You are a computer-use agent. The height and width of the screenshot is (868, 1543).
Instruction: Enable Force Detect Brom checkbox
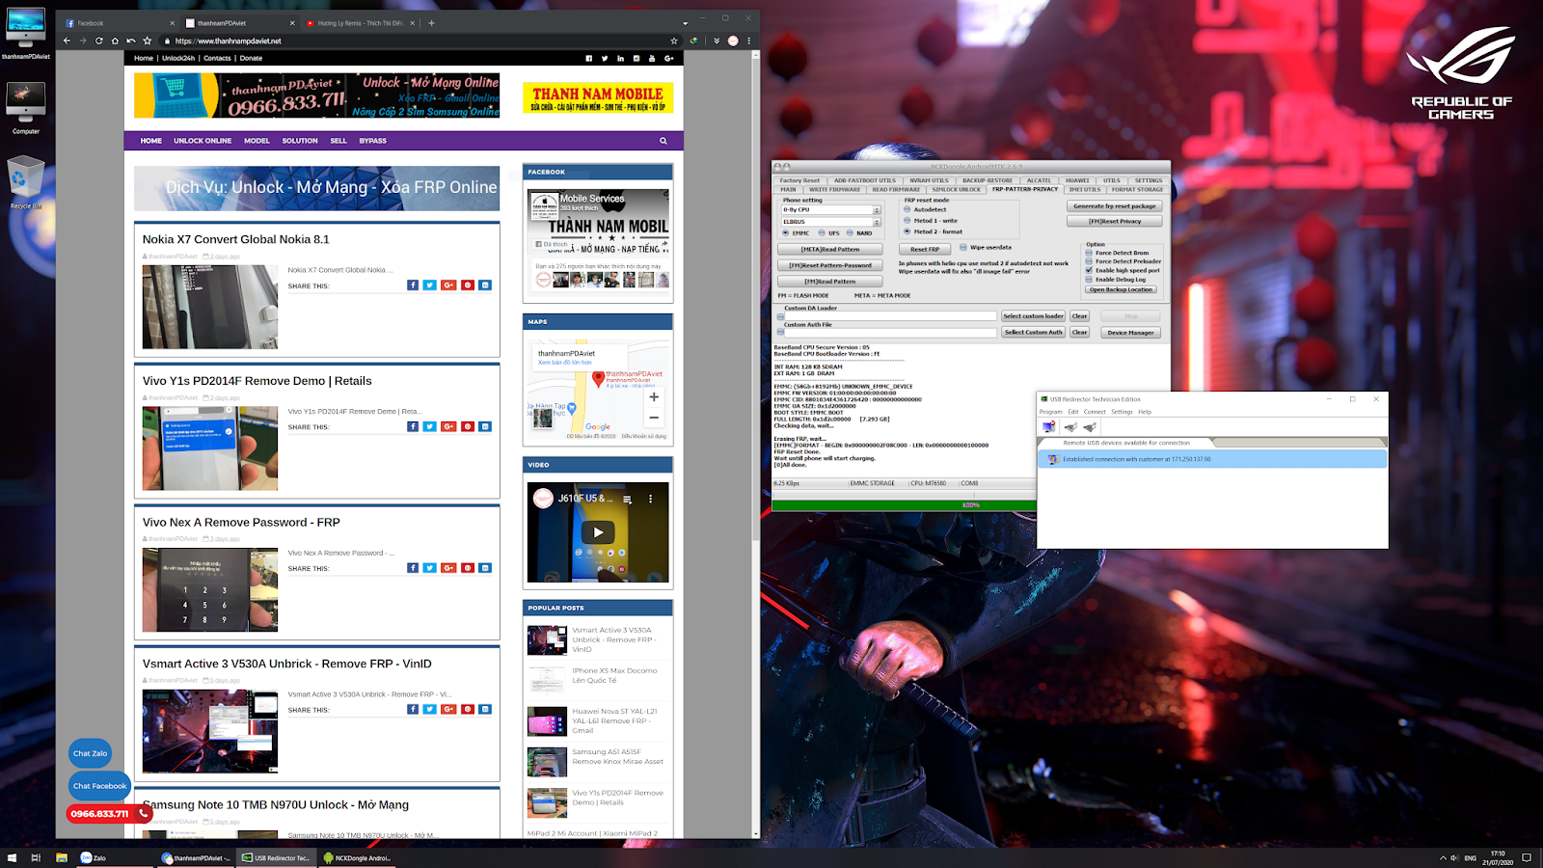coord(1089,253)
